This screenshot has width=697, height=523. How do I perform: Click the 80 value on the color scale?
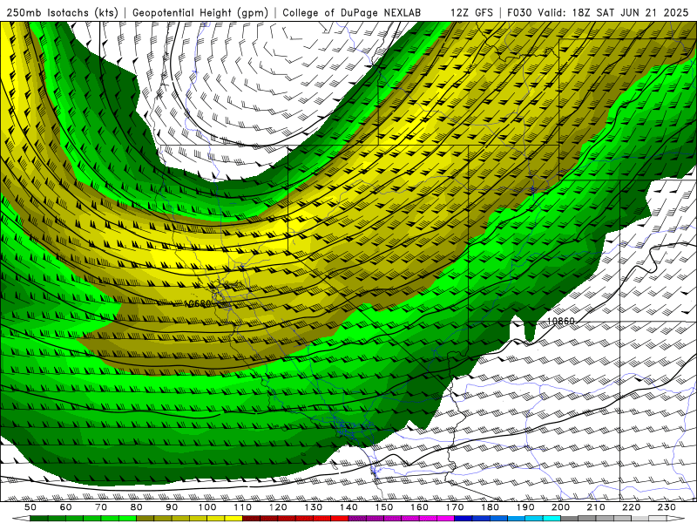(x=137, y=507)
